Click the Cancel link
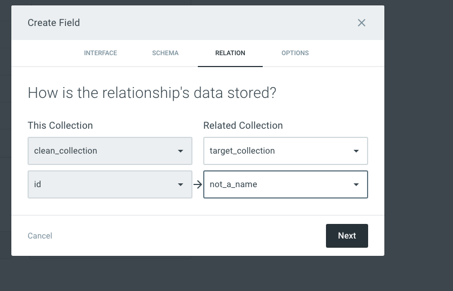453x291 pixels. pyautogui.click(x=40, y=236)
